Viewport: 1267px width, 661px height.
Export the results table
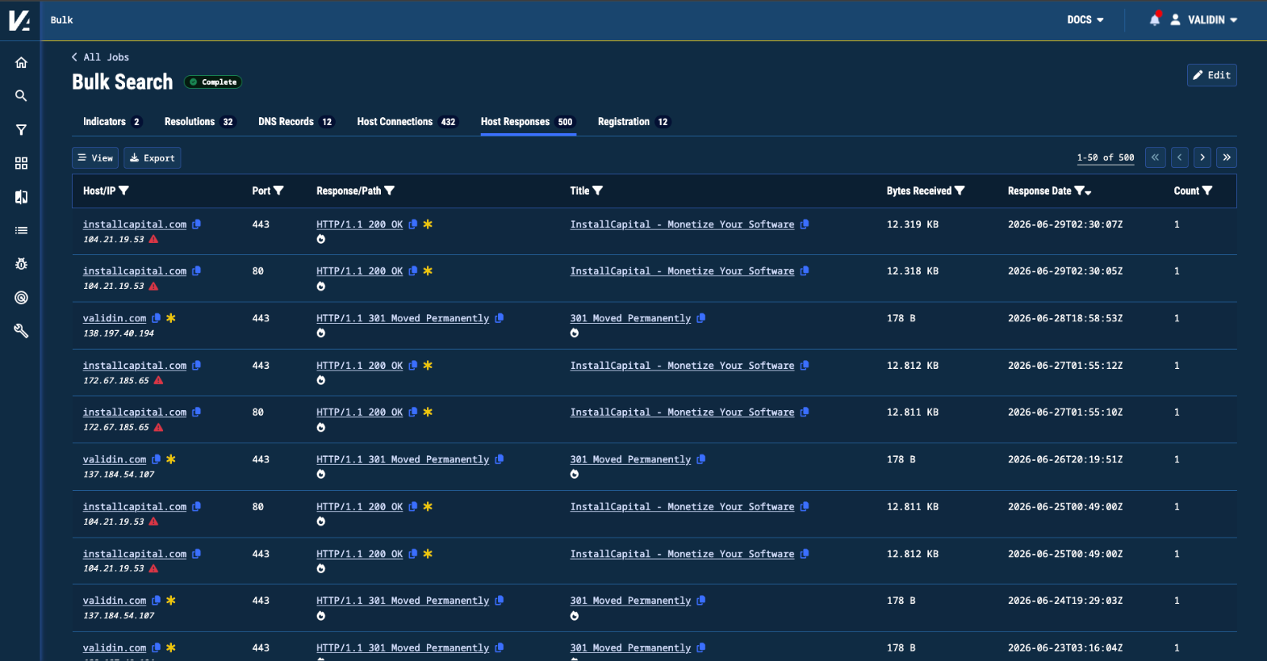coord(152,158)
